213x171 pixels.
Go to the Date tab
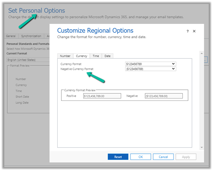coord(107,56)
